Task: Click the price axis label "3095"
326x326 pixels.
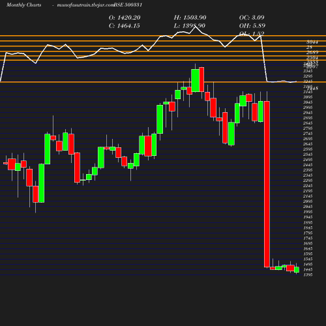Action: (x=308, y=97)
